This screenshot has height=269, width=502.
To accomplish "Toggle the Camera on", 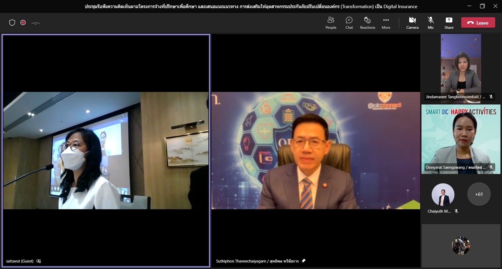I will tap(412, 23).
